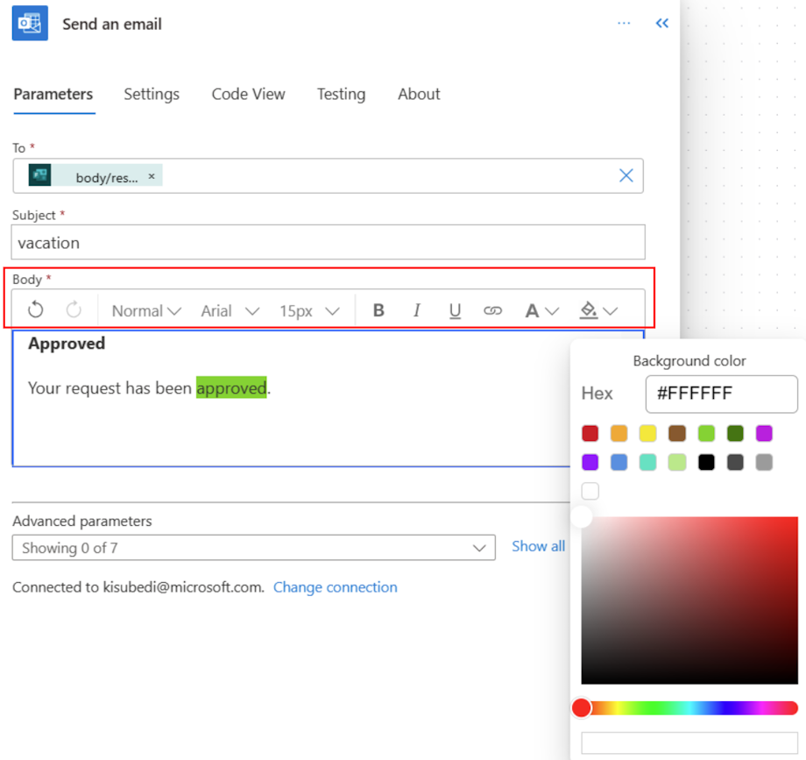Apply Underline formatting to selected text

click(455, 309)
